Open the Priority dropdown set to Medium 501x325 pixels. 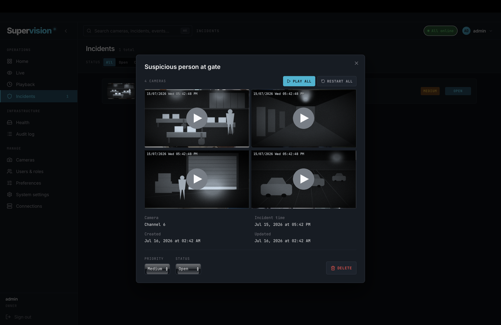click(x=157, y=269)
